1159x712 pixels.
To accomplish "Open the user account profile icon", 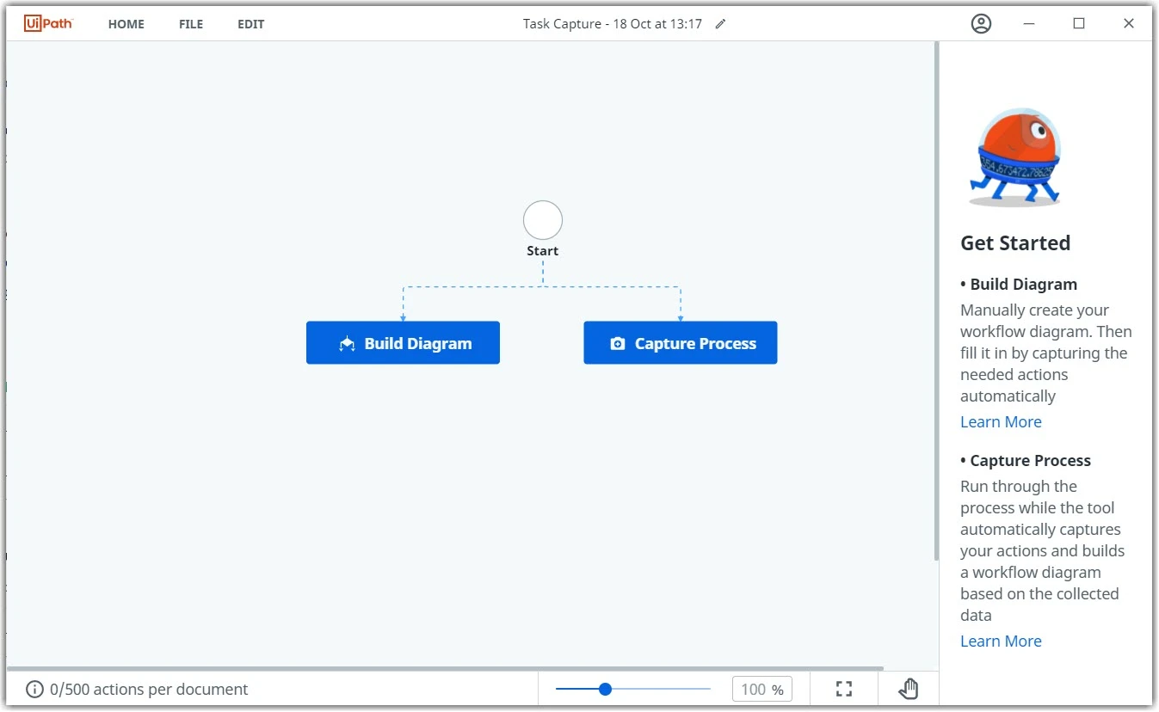I will 981,24.
